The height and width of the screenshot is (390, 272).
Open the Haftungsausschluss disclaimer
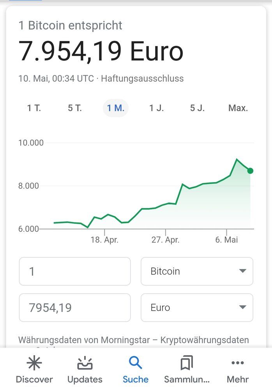pyautogui.click(x=142, y=78)
